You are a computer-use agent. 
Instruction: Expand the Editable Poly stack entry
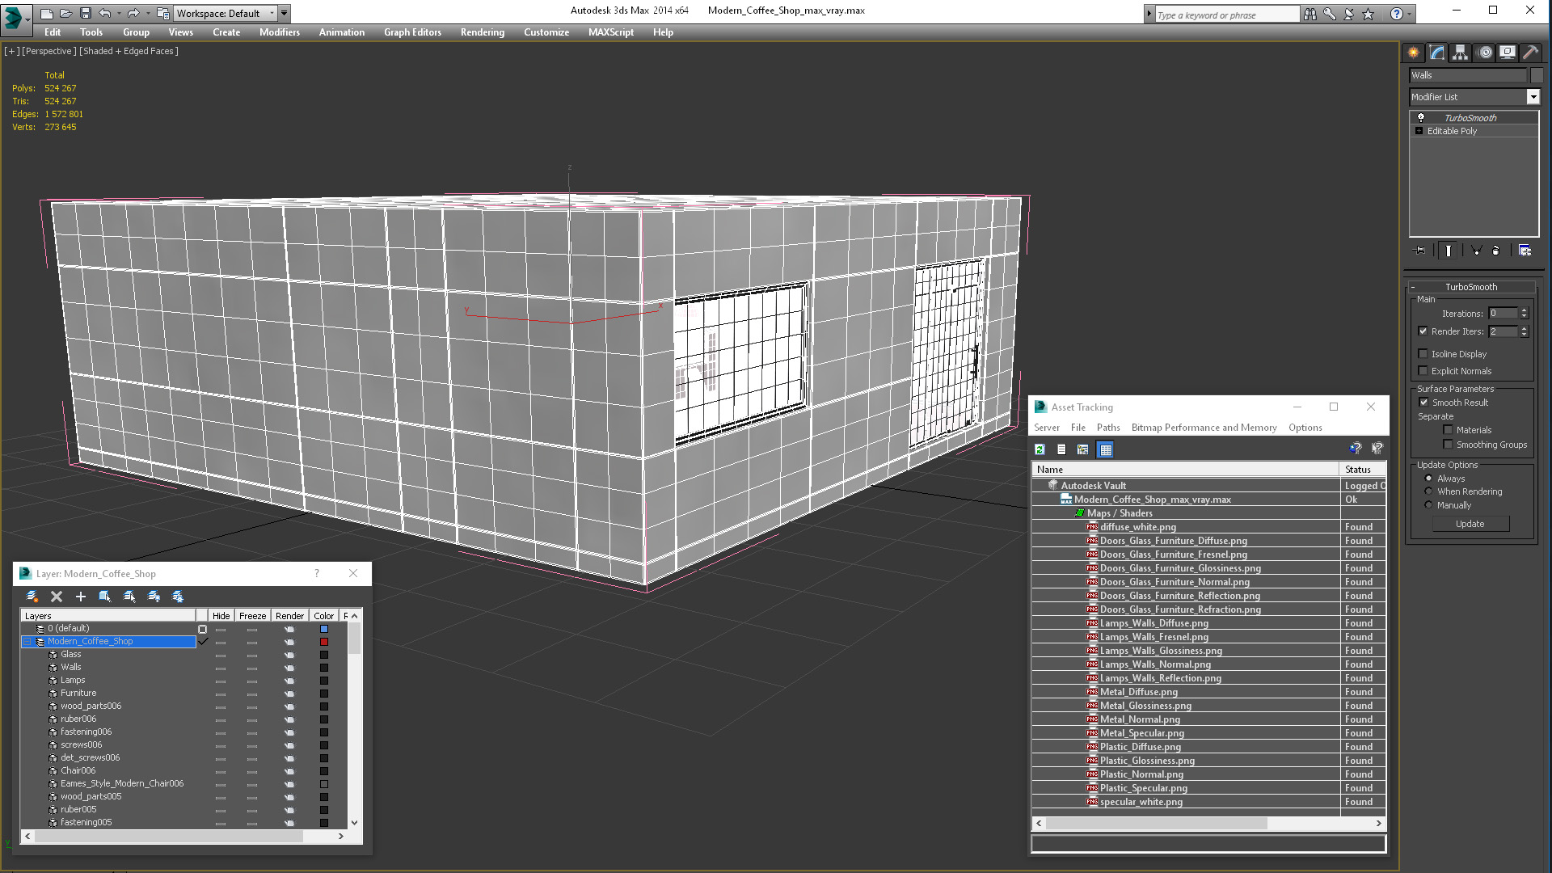tap(1419, 131)
